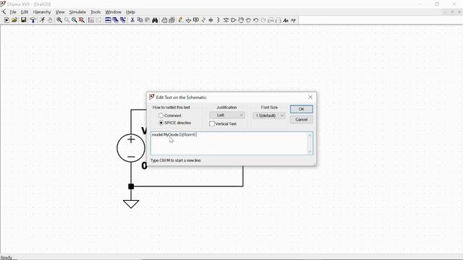Halt simulation using the hand icon
This screenshot has width=463, height=260.
point(50,20)
